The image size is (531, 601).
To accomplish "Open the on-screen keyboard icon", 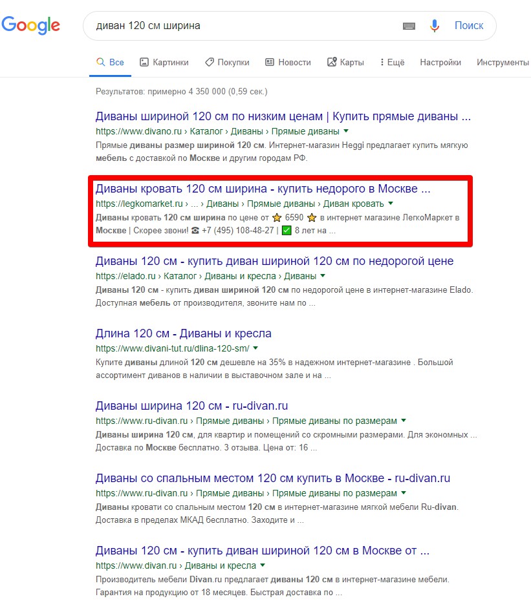I will tap(409, 26).
